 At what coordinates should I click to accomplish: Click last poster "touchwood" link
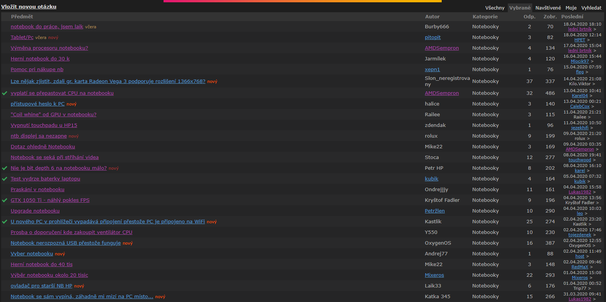[x=580, y=160]
